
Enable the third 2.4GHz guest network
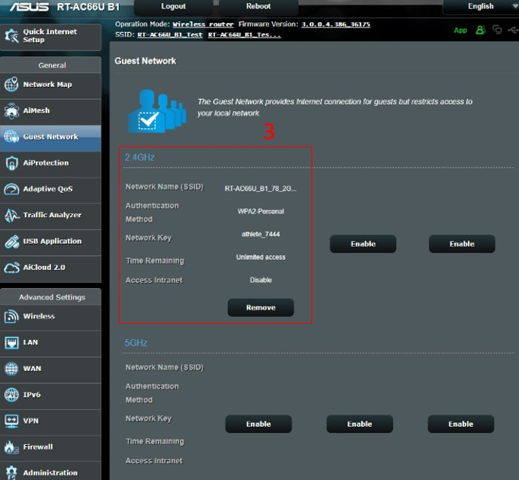pos(462,244)
